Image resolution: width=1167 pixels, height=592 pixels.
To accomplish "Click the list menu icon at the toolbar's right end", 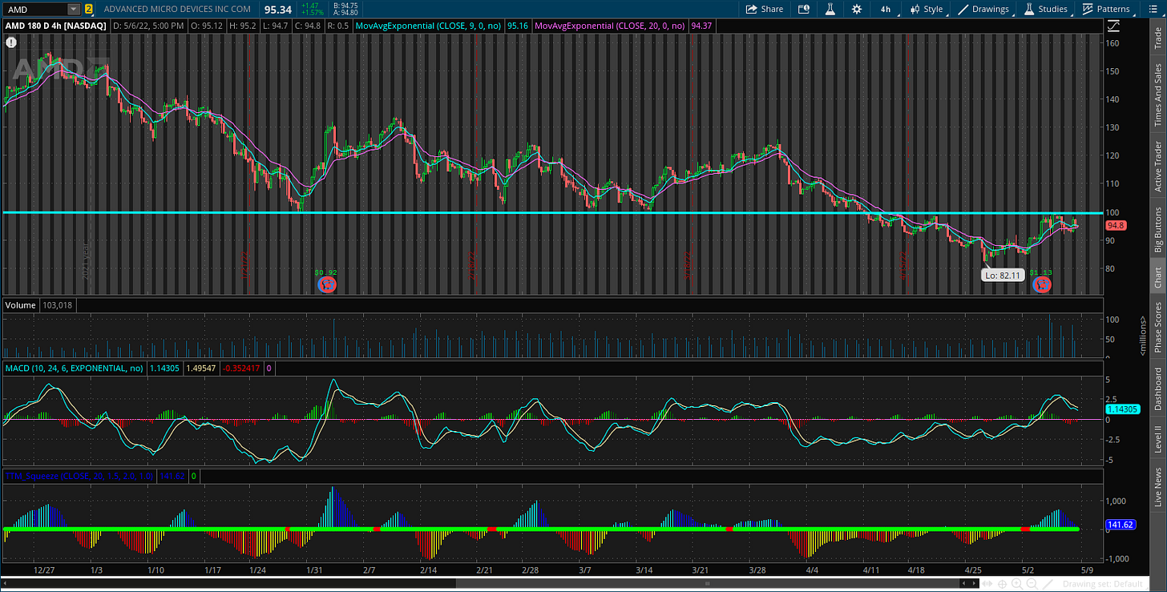I will point(1154,9).
